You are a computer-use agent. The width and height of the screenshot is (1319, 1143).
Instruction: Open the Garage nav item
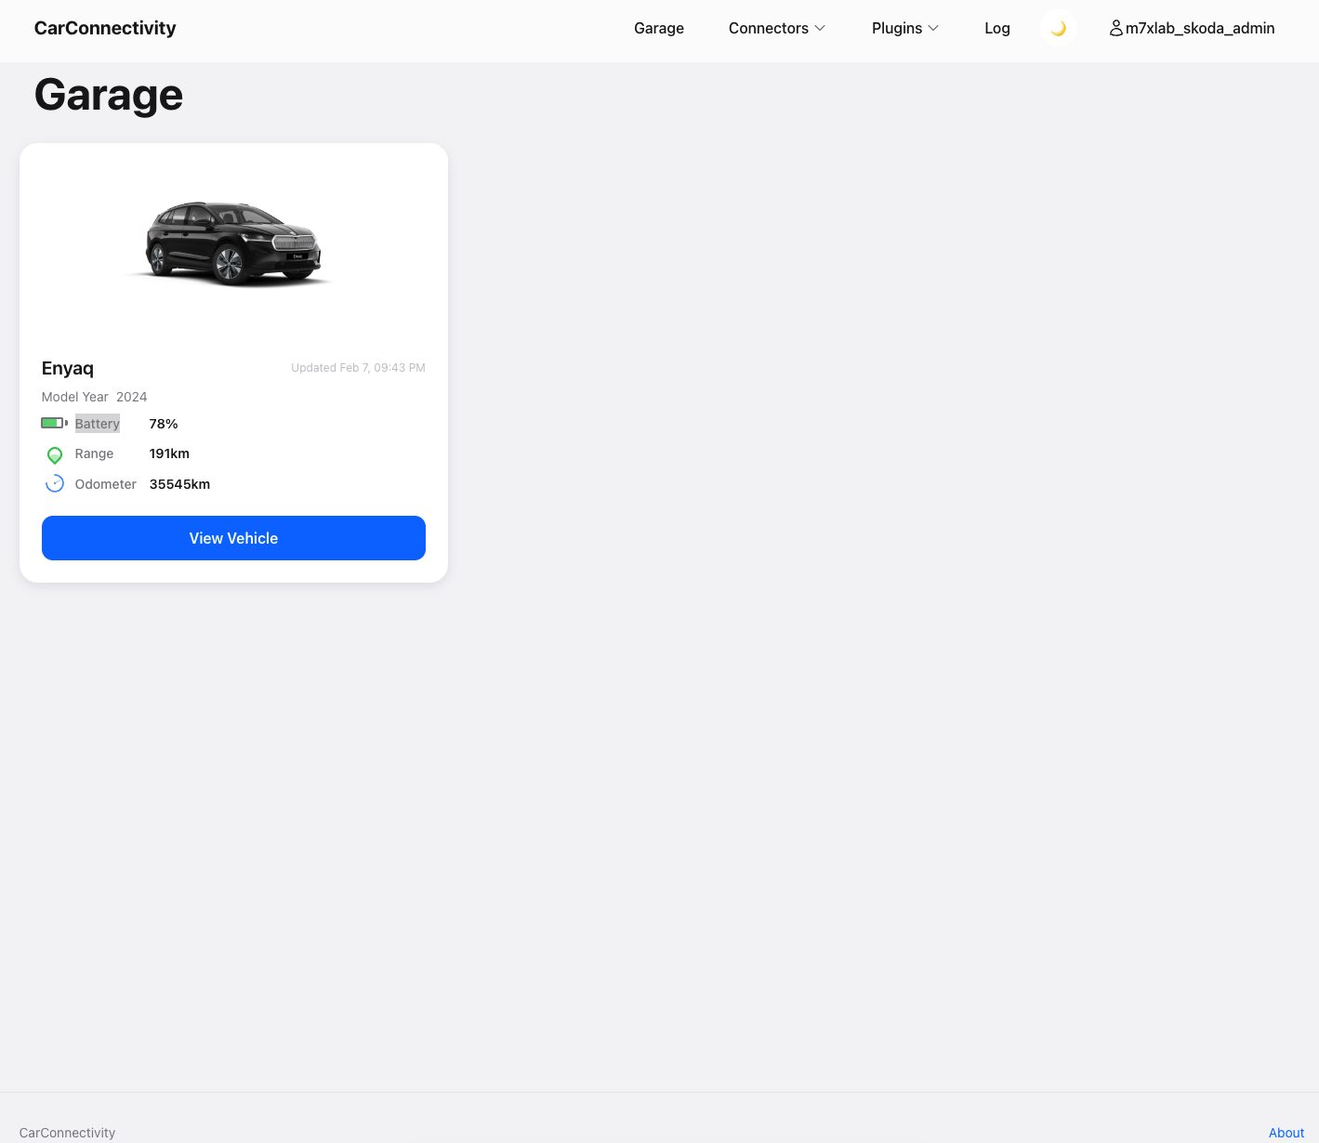coord(659,29)
